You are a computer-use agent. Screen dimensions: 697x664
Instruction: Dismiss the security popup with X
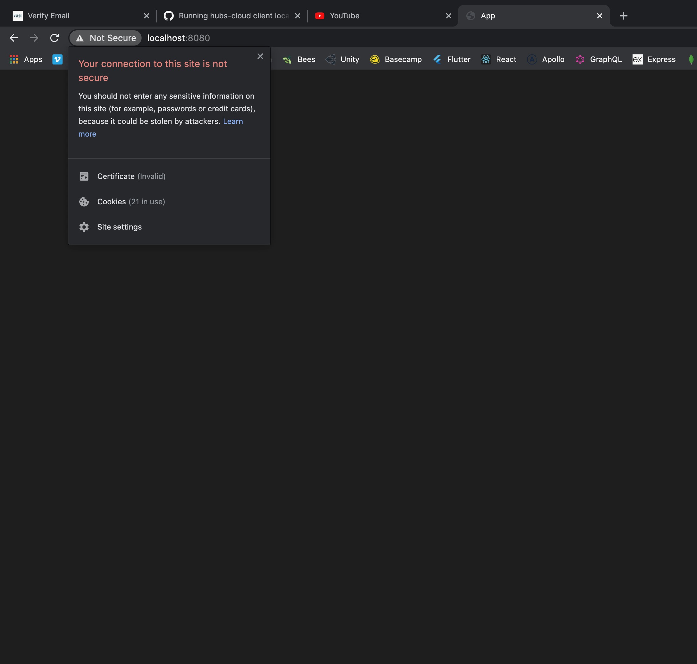click(x=260, y=56)
